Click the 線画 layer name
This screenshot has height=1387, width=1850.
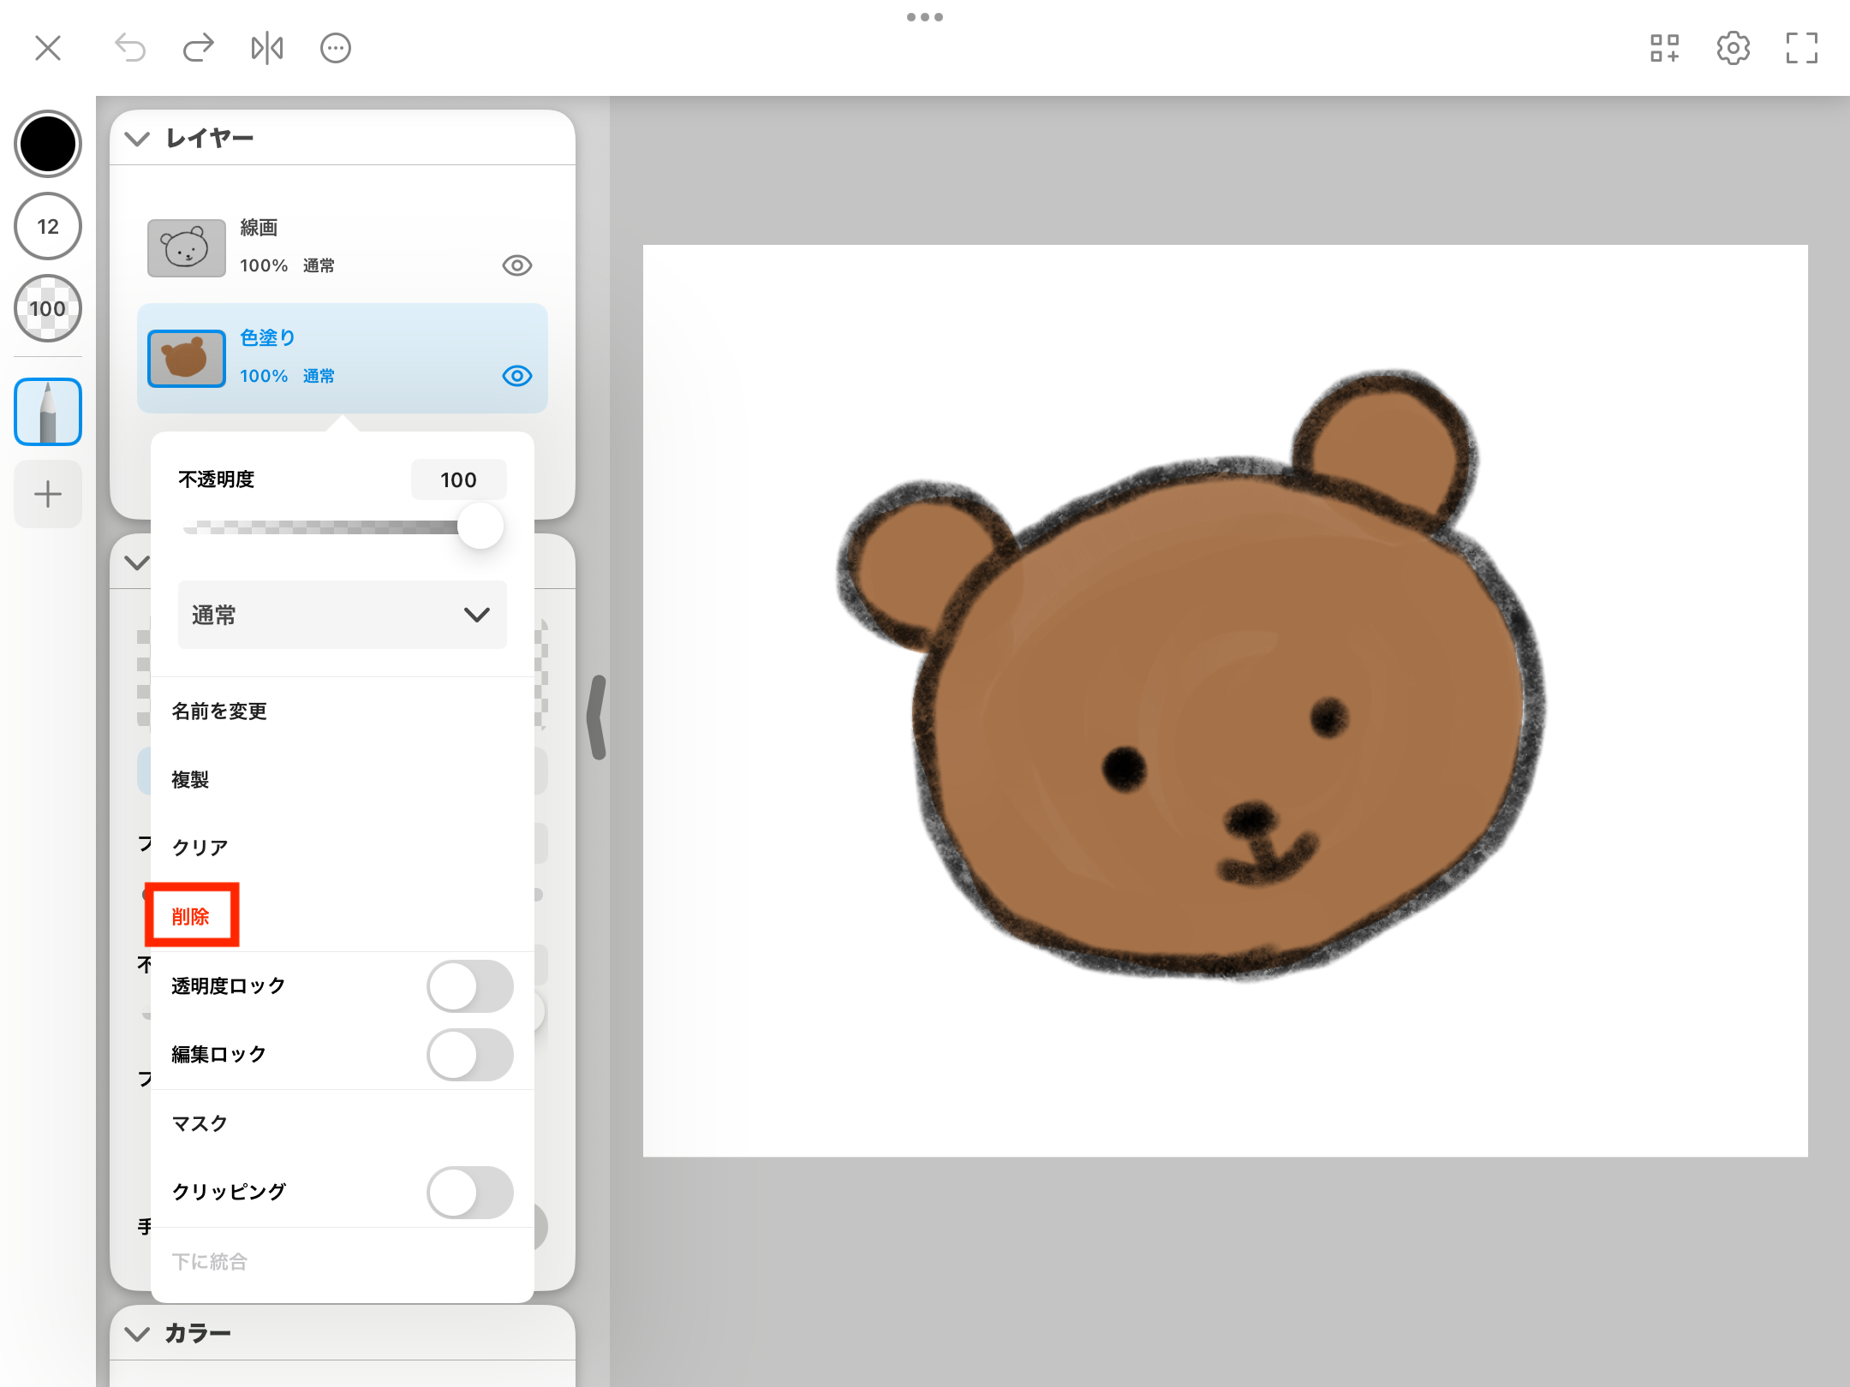coord(259,228)
